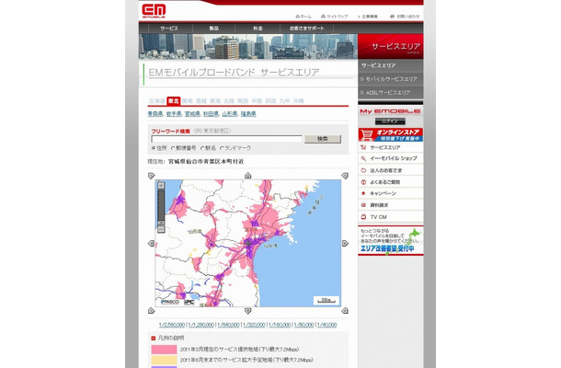This screenshot has width=561, height=368.
Task: Select the 九州 region tab
Action: 284,101
